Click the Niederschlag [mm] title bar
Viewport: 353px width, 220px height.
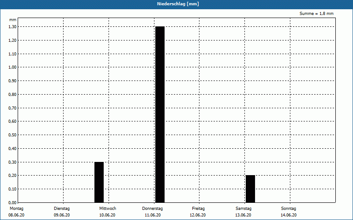[176, 4]
